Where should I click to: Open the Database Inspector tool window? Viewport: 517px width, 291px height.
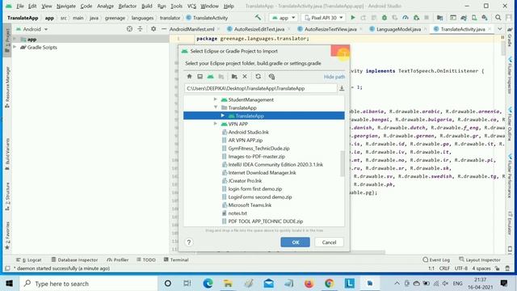[x=74, y=259]
